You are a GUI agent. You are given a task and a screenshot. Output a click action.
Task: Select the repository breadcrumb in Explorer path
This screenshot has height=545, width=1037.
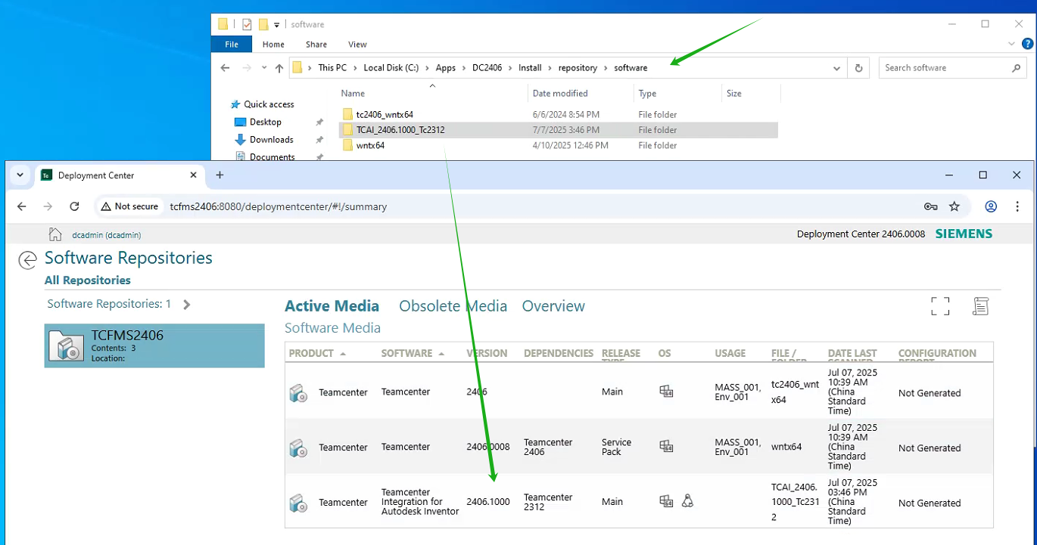578,68
